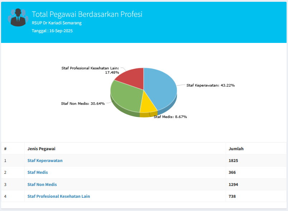Click the 'Tanggal : 16-Sep-2025' date text
The height and width of the screenshot is (211, 288).
[52, 31]
